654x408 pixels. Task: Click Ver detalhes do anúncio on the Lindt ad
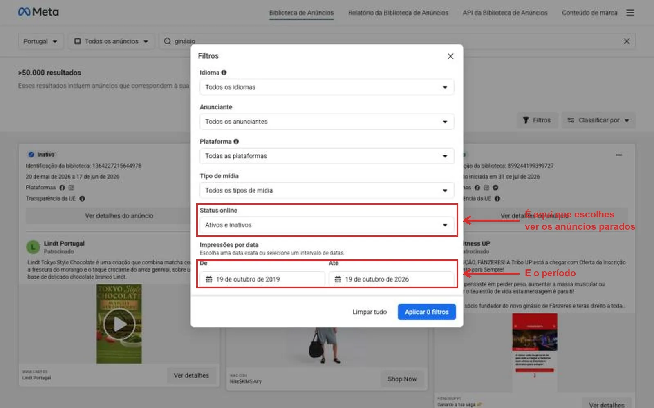click(119, 216)
